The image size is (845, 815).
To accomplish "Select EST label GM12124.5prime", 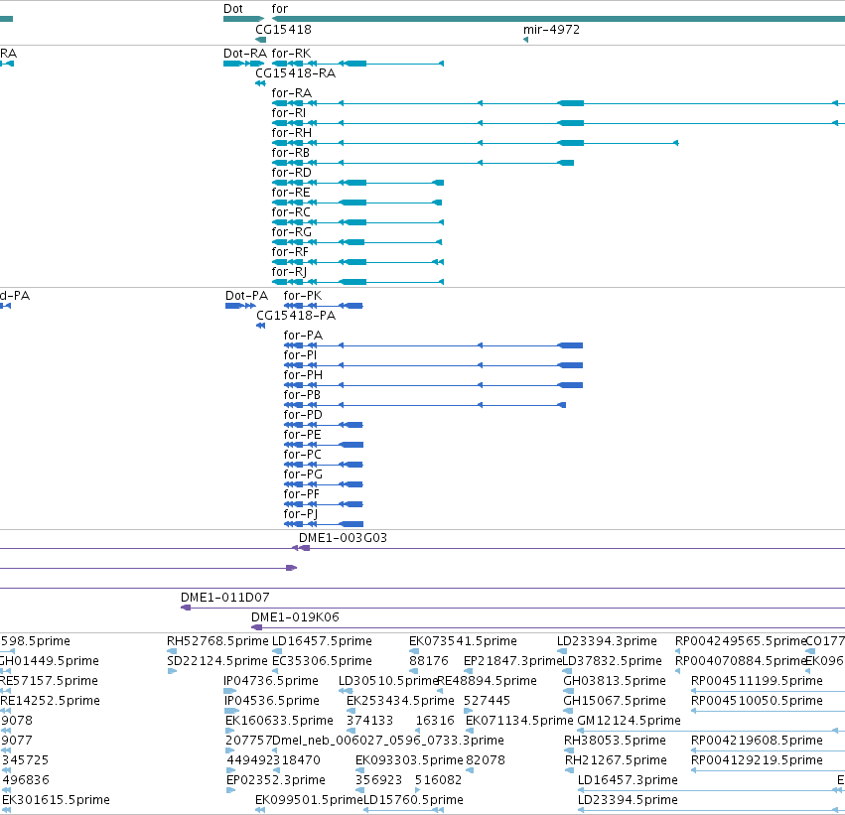I will coord(629,721).
